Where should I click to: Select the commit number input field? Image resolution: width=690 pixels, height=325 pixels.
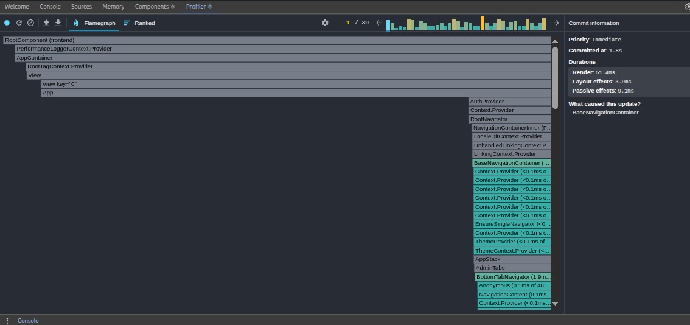347,23
